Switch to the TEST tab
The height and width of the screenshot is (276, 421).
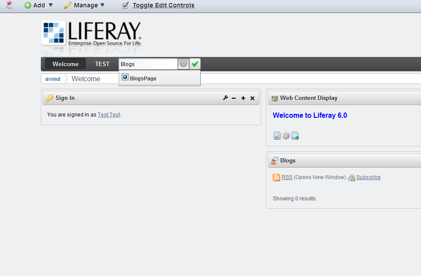(x=102, y=64)
